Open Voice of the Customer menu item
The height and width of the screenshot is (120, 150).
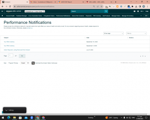pyautogui.click(x=78, y=16)
